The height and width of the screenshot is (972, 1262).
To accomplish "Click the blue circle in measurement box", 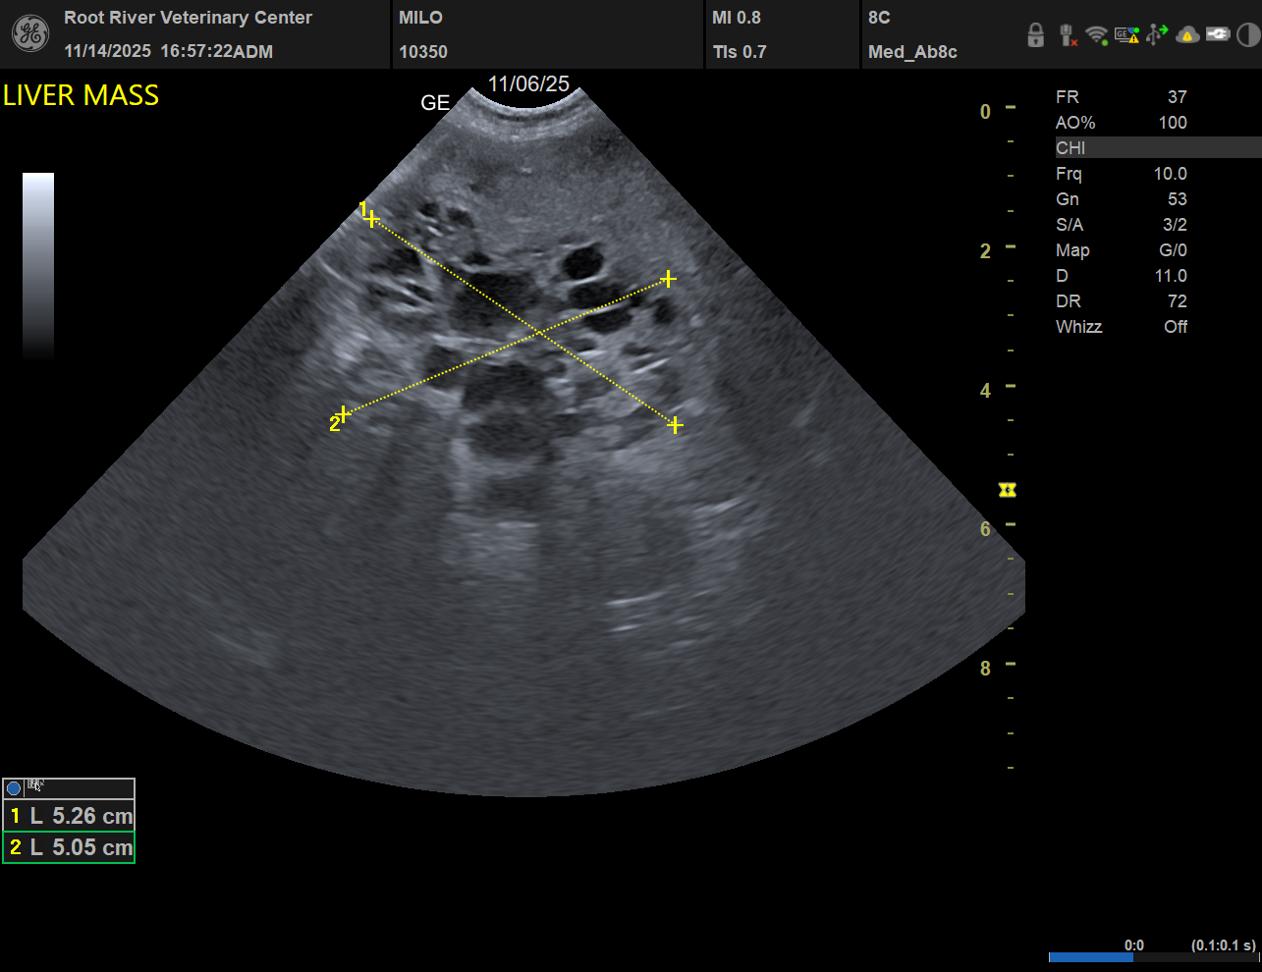I will 13,787.
